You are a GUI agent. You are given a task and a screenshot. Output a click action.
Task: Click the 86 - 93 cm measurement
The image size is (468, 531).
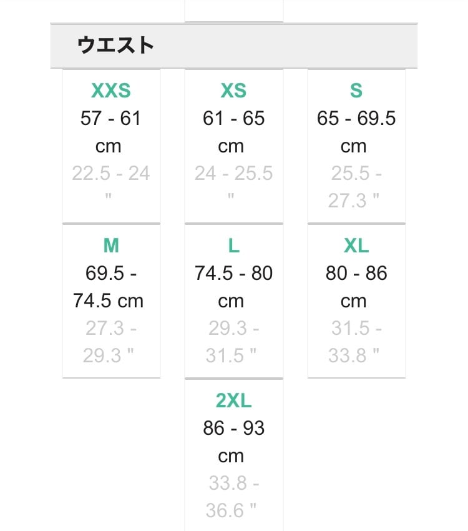(x=233, y=442)
